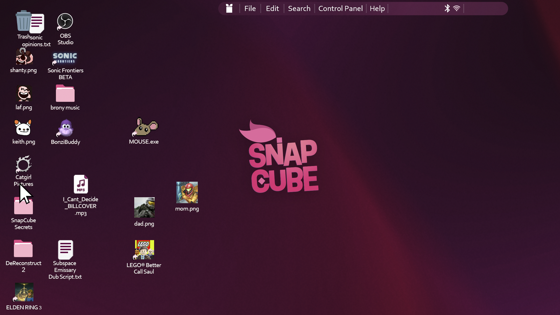Launch MOUSE.exe from the desktop

144,127
